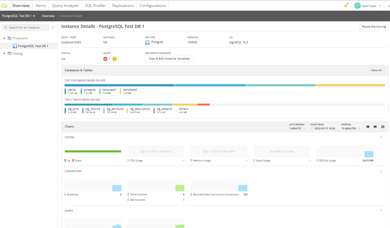Viewport: 390px width, 228px height.
Task: Click the Start From date value
Action: pyautogui.click(x=324, y=128)
